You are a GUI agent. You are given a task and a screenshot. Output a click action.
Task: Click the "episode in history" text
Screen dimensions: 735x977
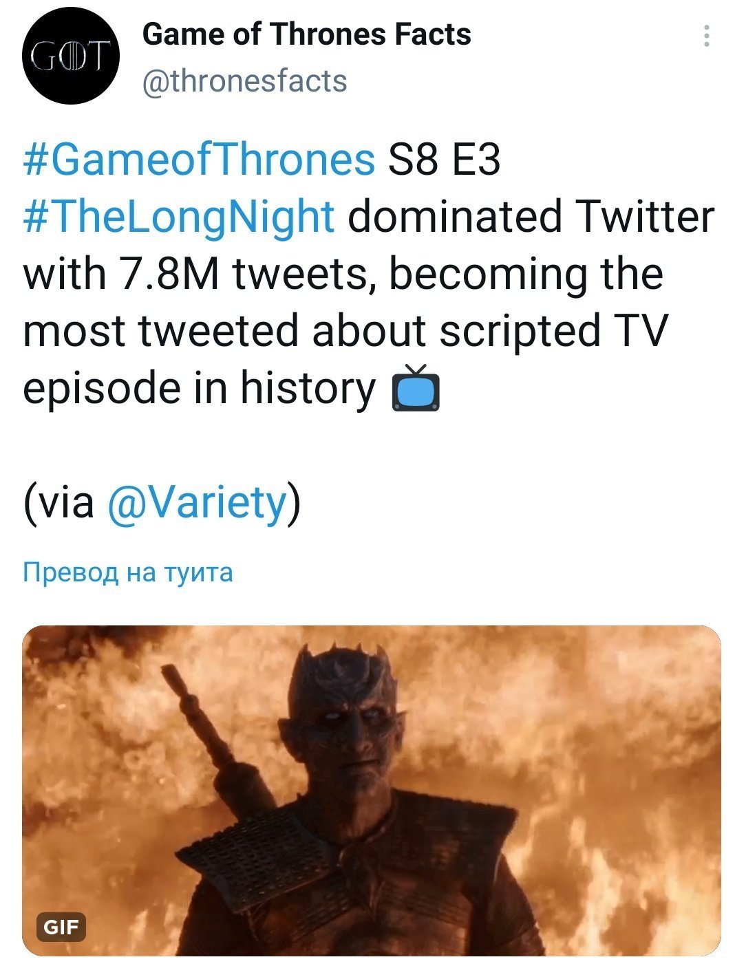pos(200,388)
